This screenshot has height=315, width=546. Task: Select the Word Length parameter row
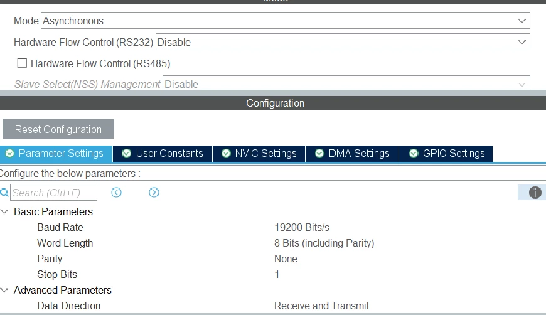273,243
